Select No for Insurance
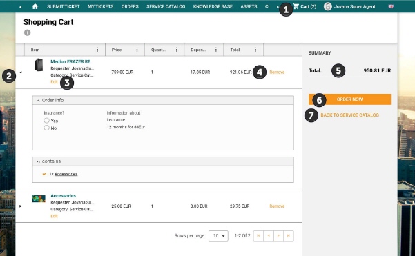415x256 pixels. (x=46, y=128)
